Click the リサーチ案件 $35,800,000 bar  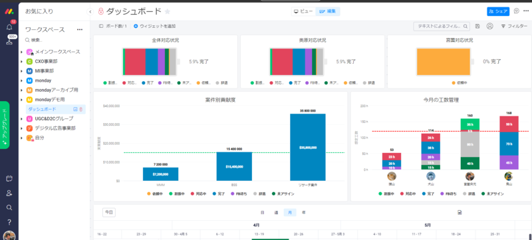pos(308,147)
